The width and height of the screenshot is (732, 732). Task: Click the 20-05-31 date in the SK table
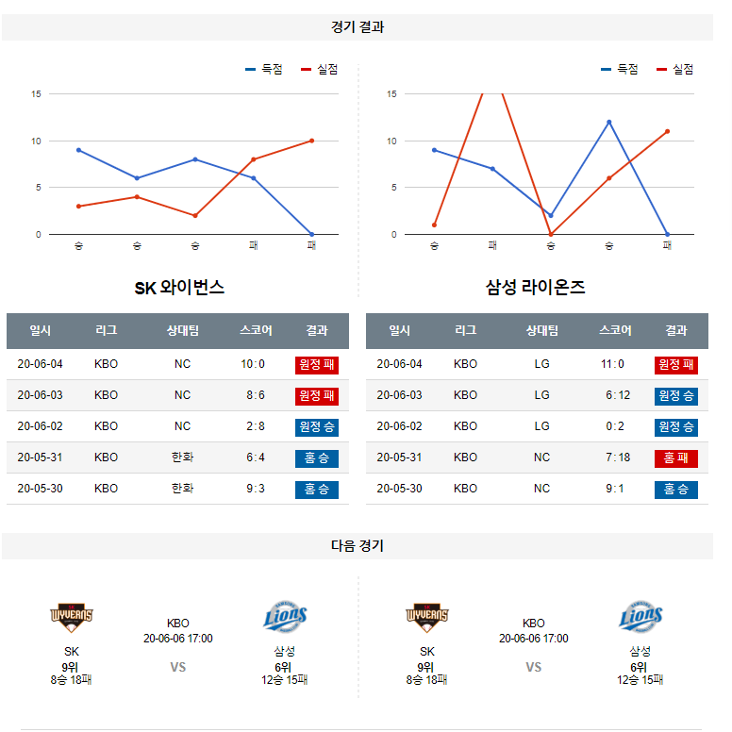41,457
